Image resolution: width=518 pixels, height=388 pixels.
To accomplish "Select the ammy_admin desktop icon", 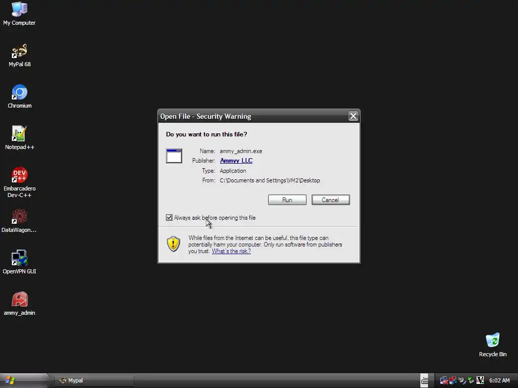I will point(19,304).
